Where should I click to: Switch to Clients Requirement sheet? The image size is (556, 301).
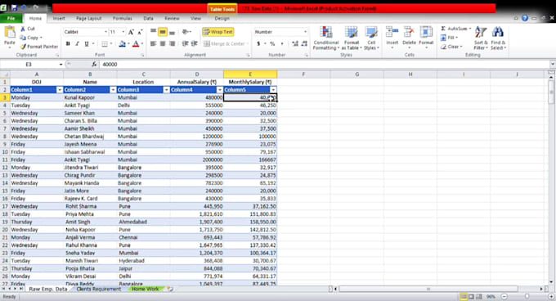99,289
